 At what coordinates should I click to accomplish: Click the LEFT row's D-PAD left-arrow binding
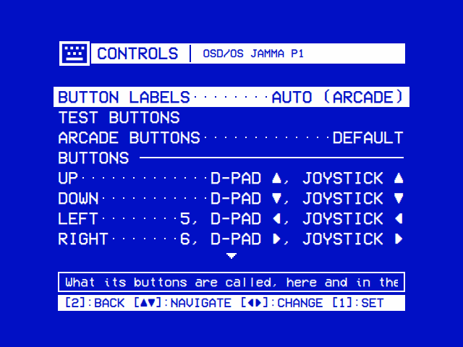coord(246,218)
